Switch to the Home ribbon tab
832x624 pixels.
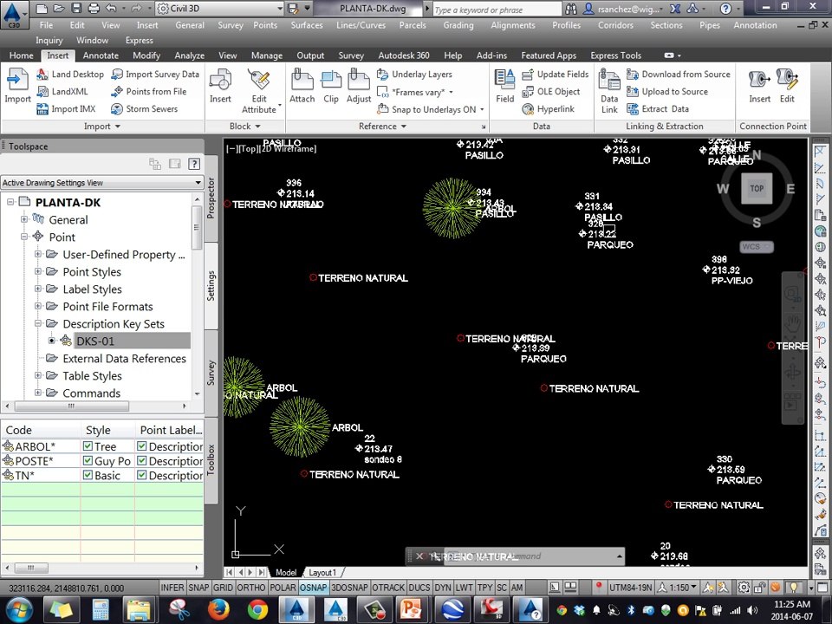pos(21,55)
